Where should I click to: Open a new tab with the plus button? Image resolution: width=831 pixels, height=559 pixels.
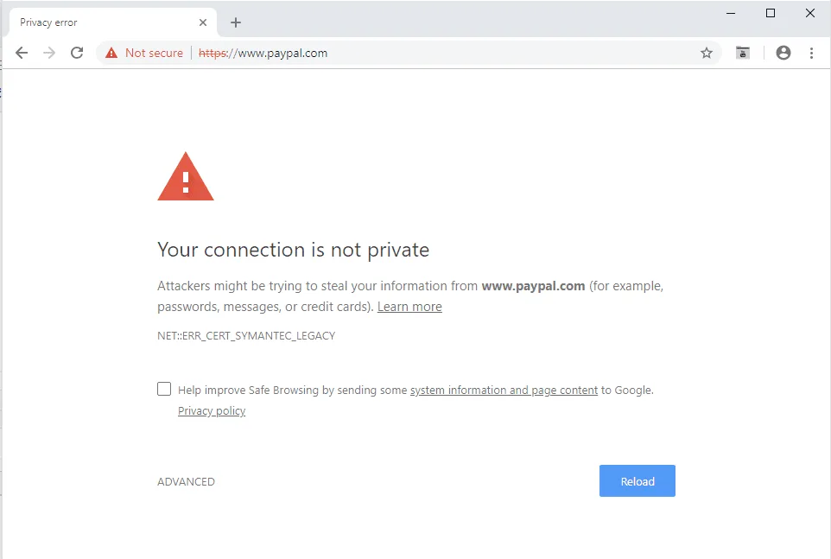[235, 22]
